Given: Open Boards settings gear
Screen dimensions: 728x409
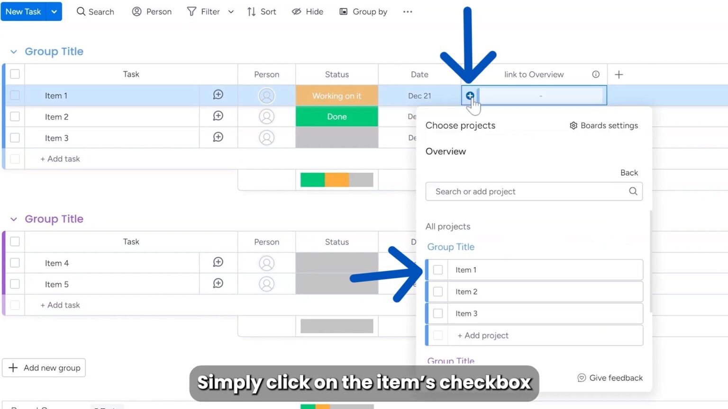Looking at the screenshot, I should [x=573, y=125].
